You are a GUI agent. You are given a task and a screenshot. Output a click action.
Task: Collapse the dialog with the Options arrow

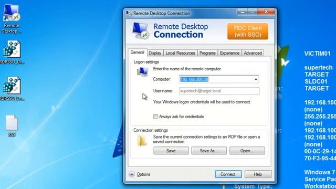point(132,174)
